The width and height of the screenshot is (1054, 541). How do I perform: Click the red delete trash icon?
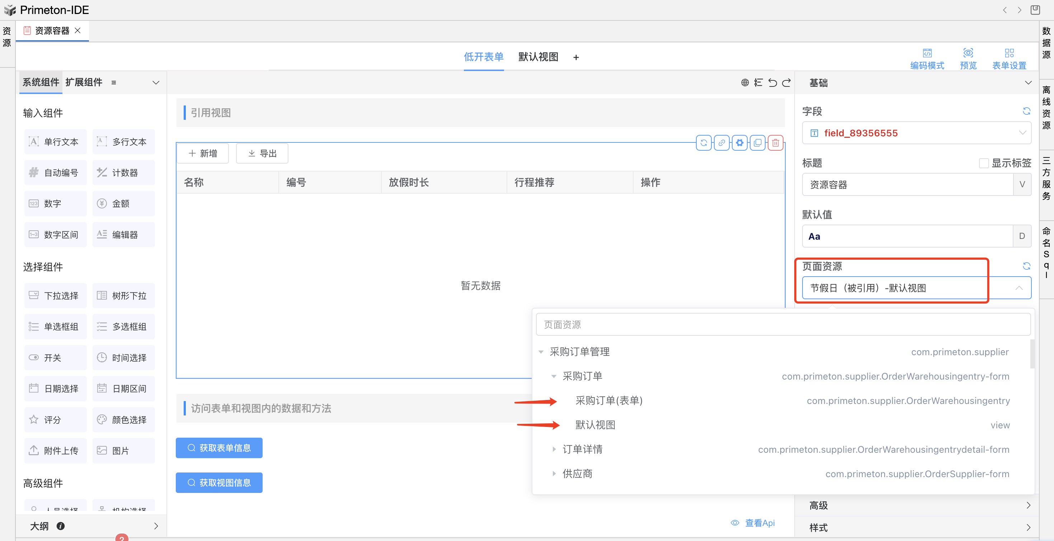(775, 143)
